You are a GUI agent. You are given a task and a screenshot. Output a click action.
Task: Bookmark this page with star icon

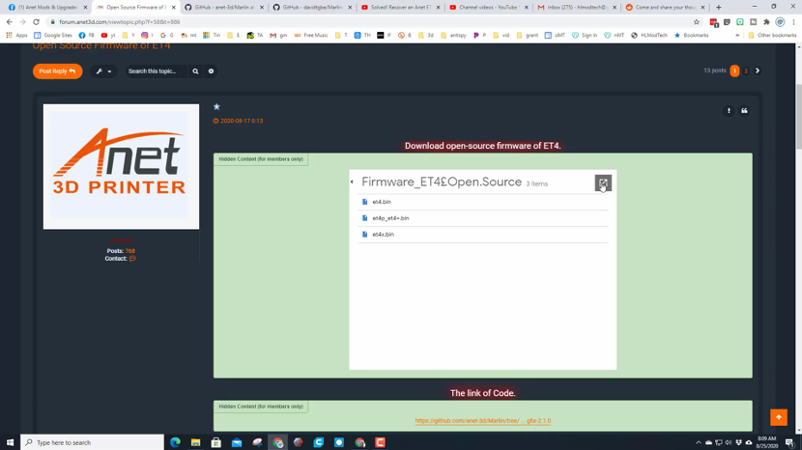(x=696, y=22)
